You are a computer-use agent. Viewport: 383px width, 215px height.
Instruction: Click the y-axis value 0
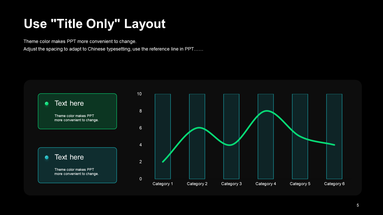(141, 179)
